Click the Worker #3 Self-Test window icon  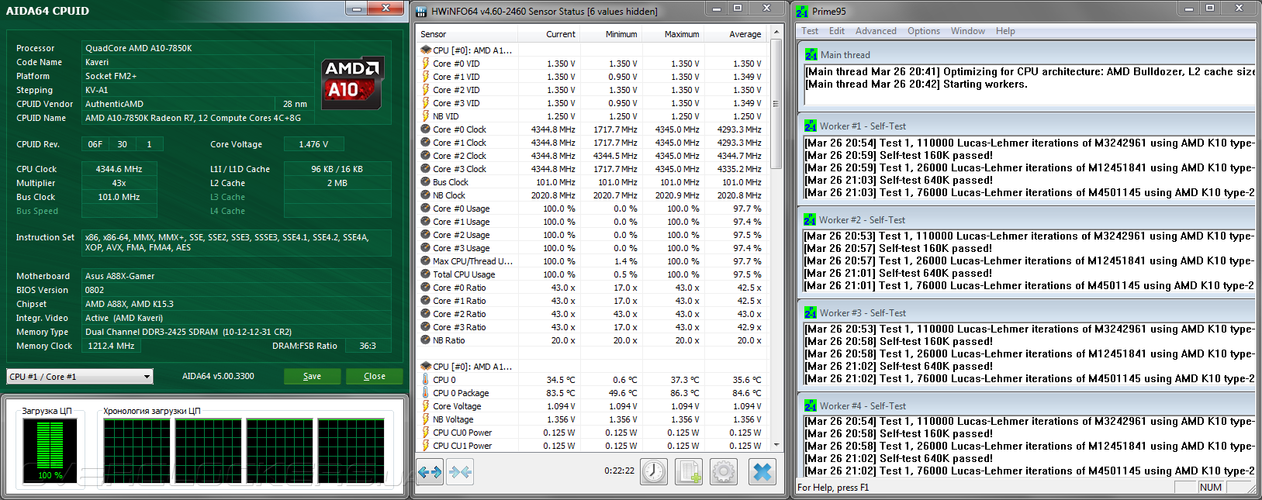click(x=811, y=312)
